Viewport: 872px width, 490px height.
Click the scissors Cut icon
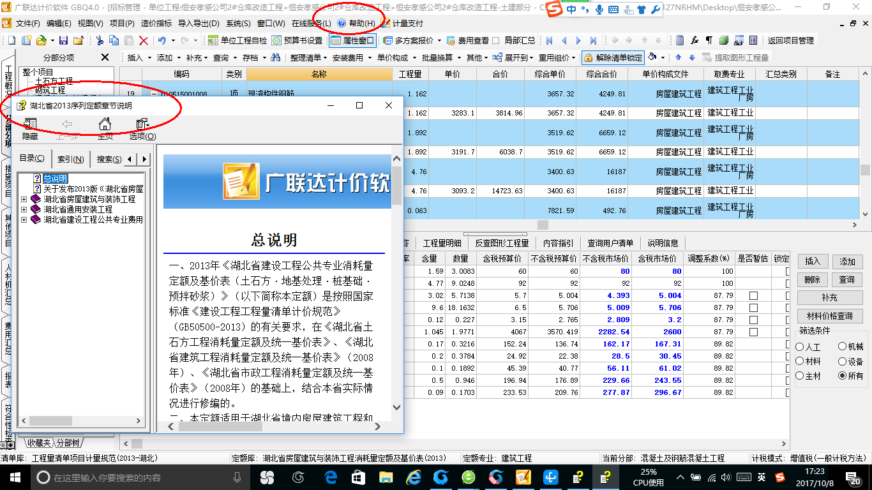100,40
